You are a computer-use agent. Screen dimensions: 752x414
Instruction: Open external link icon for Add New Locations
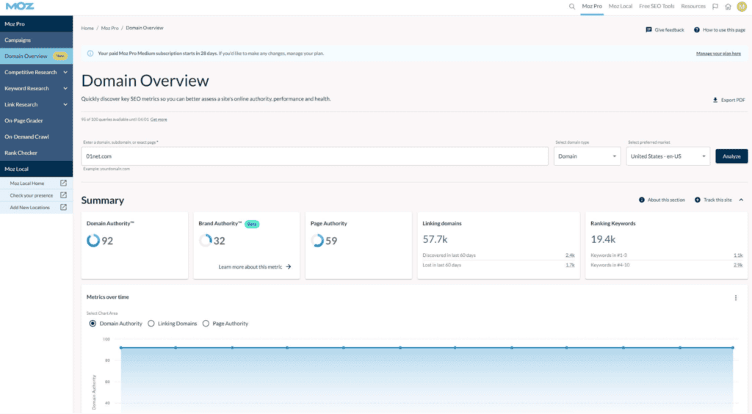[63, 207]
